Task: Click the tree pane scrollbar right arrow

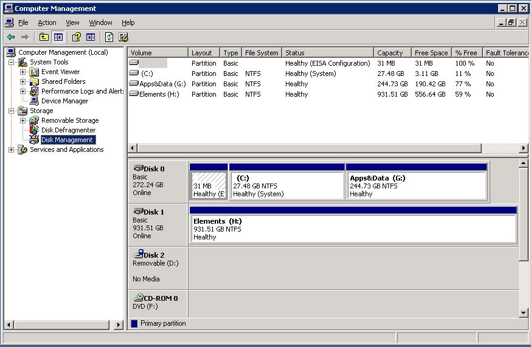Action: 118,325
